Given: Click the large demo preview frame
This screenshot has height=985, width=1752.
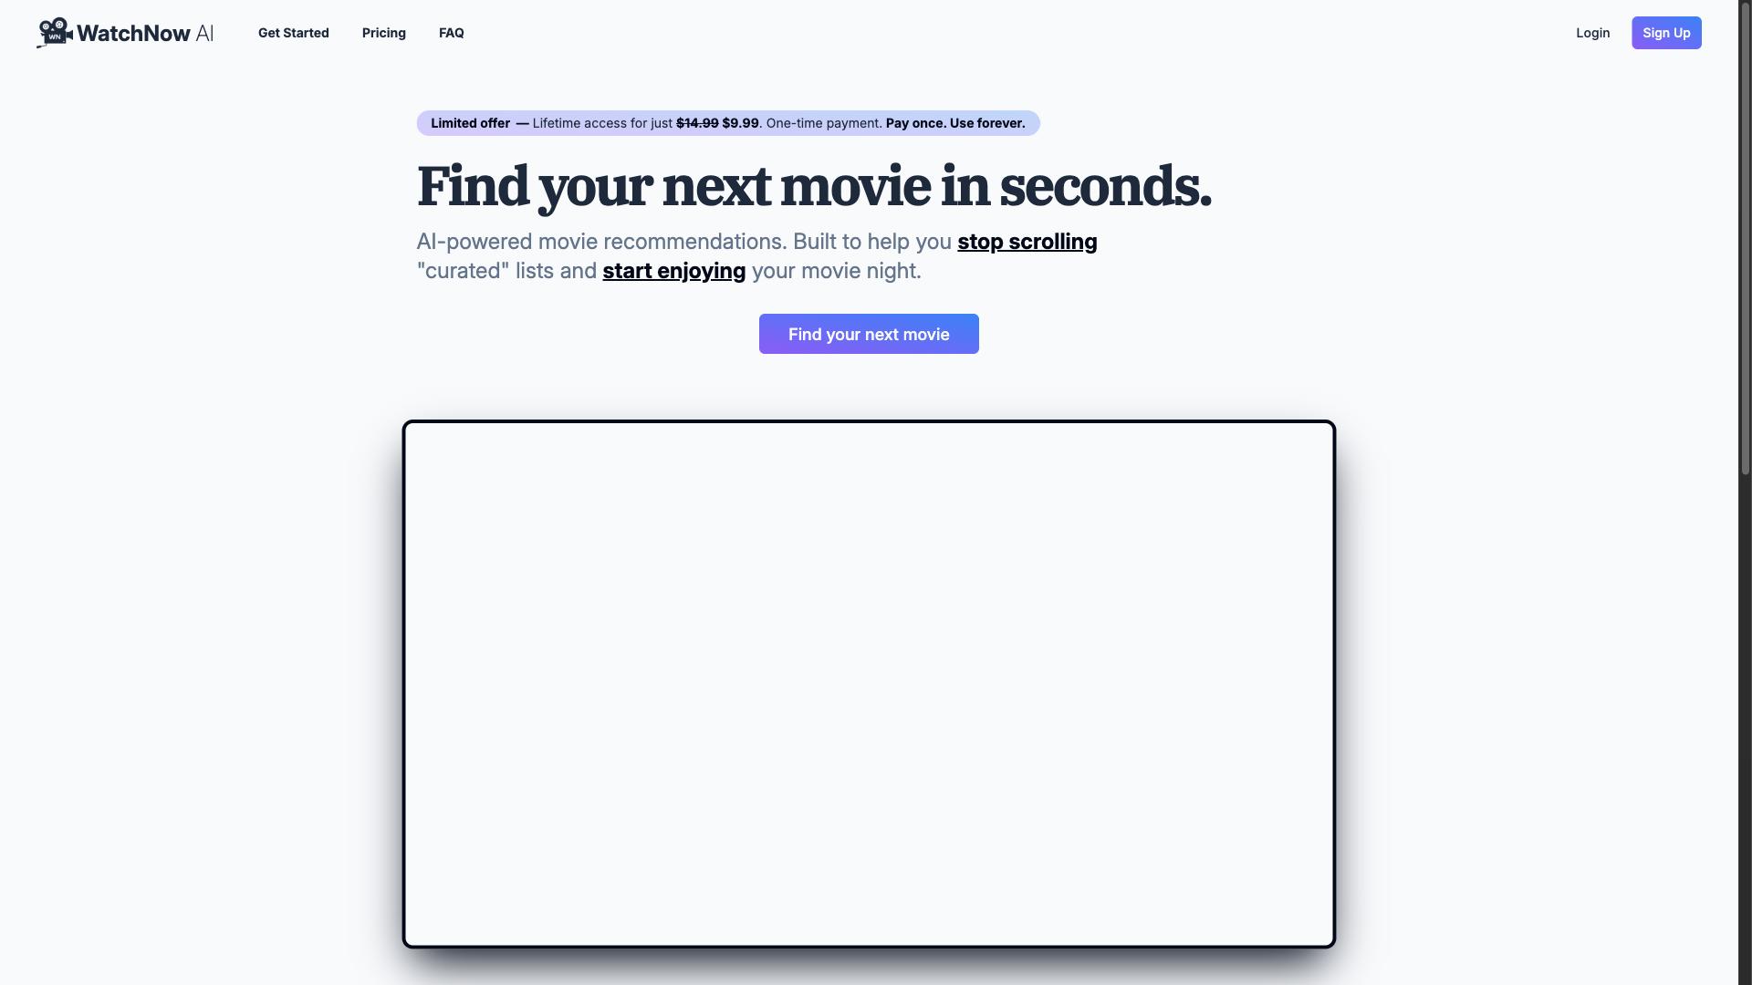Looking at the screenshot, I should pos(869,684).
